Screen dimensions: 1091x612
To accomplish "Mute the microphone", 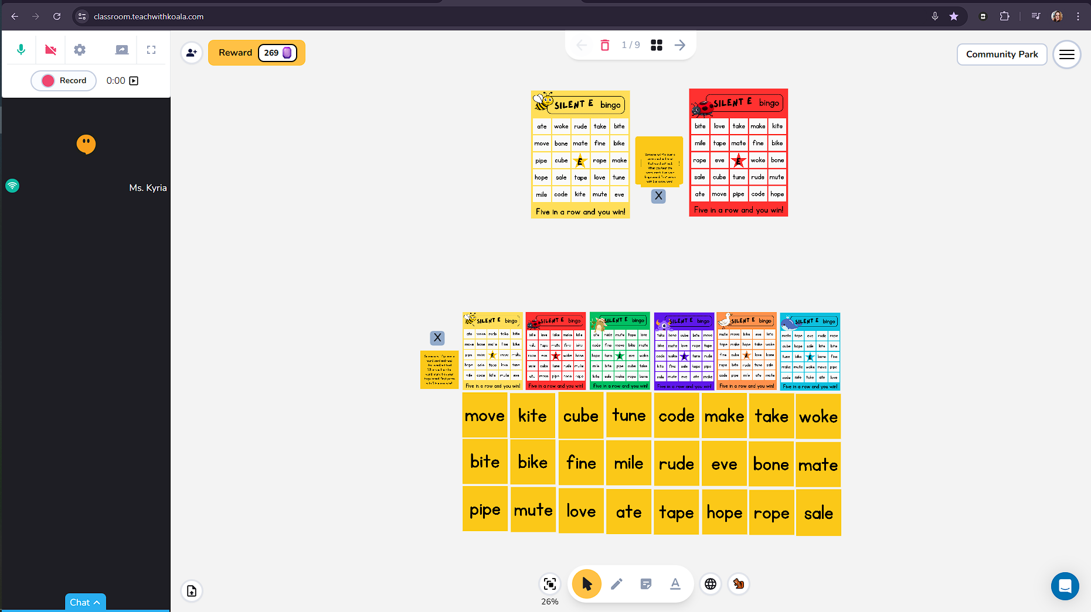I will (21, 50).
